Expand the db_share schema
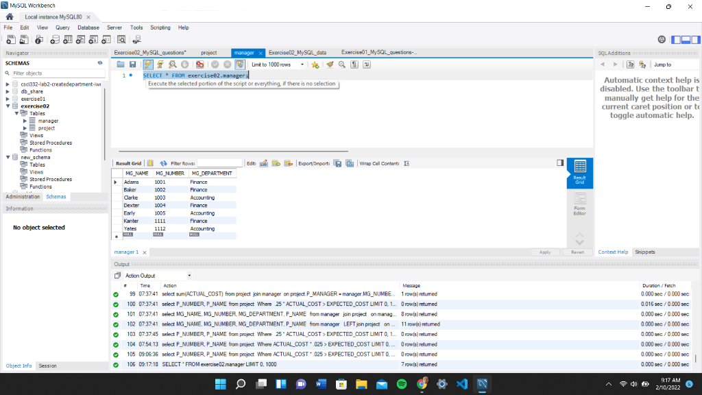This screenshot has width=702, height=395. [x=8, y=91]
